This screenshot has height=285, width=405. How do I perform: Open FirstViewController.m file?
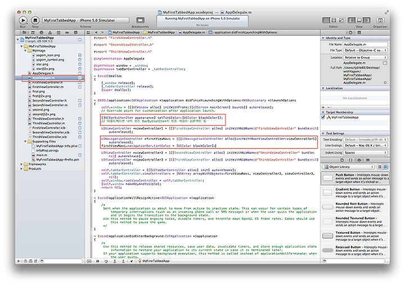tap(48, 87)
